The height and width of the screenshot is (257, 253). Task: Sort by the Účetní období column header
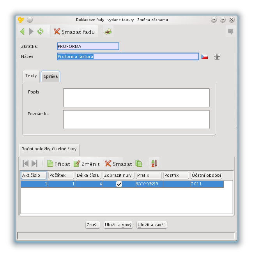[x=206, y=175]
